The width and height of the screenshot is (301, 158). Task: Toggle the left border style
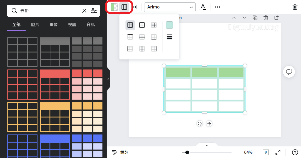tap(130, 49)
